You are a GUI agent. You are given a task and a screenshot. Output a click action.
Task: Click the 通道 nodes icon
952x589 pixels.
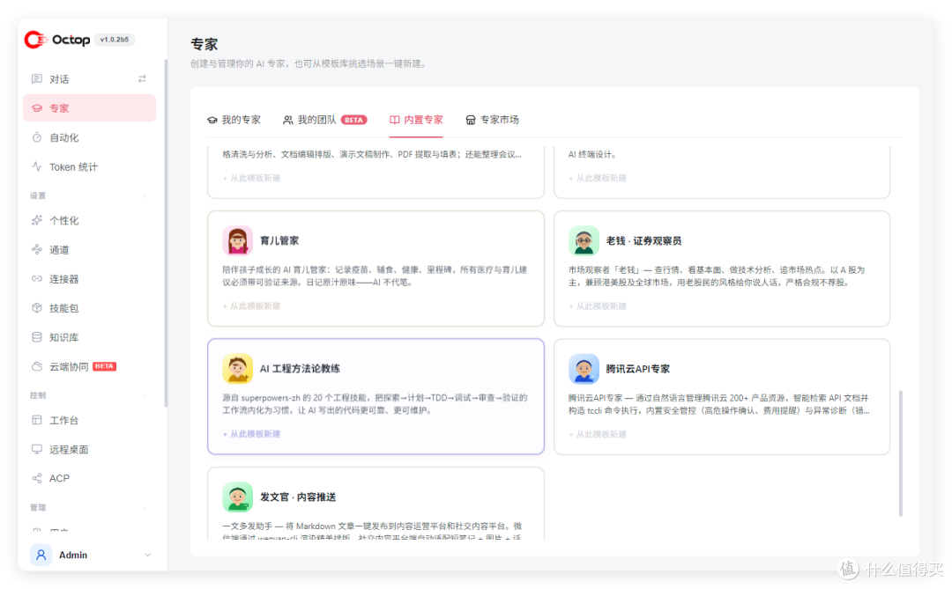click(x=37, y=249)
